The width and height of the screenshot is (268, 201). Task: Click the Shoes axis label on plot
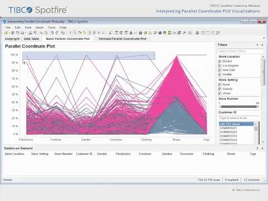176,140
